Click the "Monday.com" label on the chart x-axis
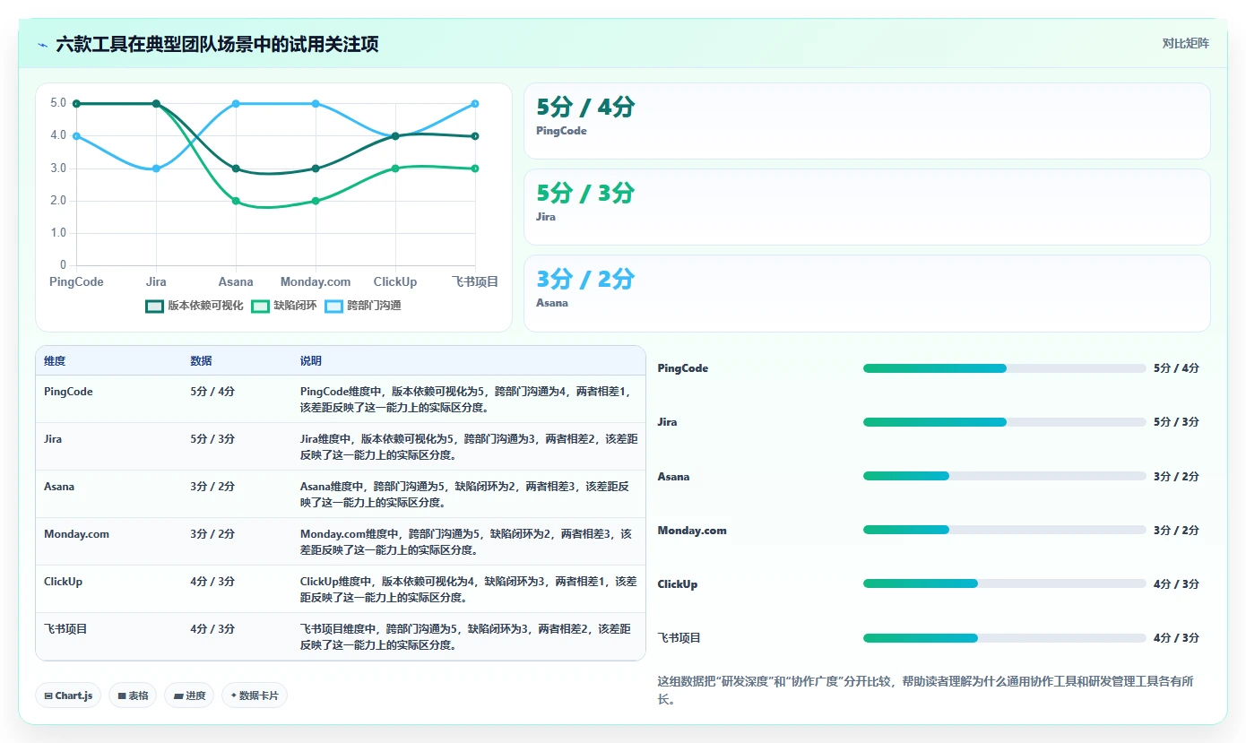1246x743 pixels. point(316,282)
